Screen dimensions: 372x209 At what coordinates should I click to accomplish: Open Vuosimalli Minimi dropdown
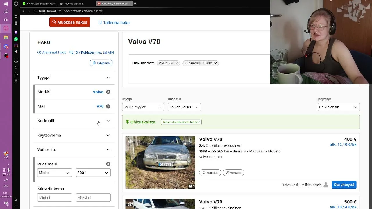pos(55,172)
